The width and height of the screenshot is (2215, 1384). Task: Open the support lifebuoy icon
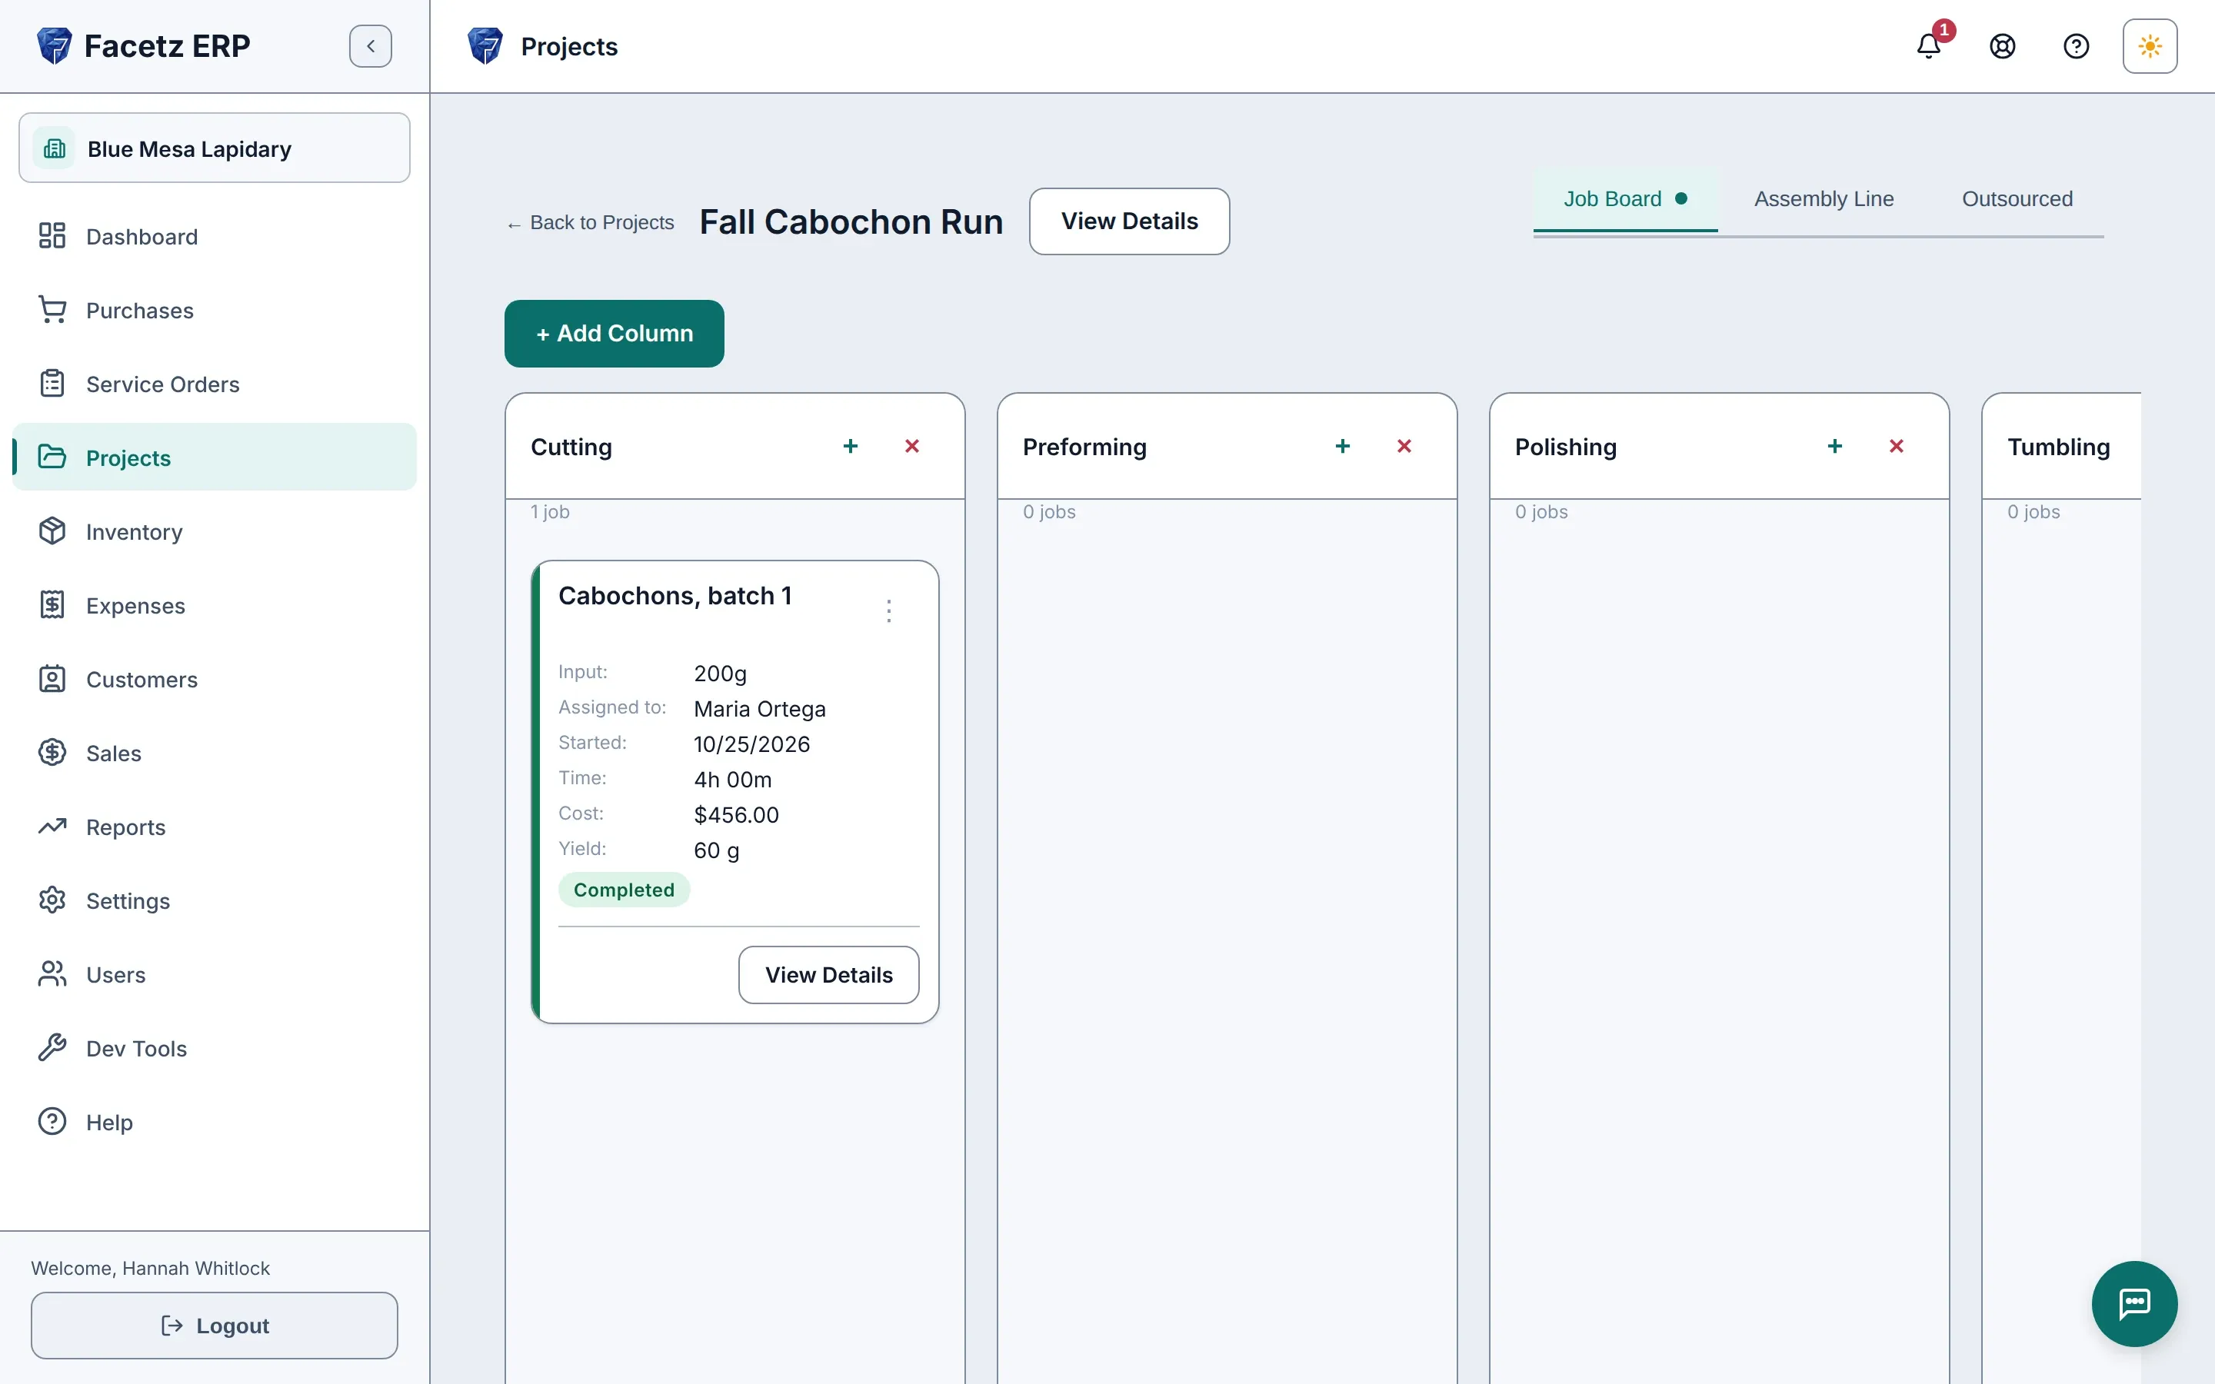(x=2003, y=46)
